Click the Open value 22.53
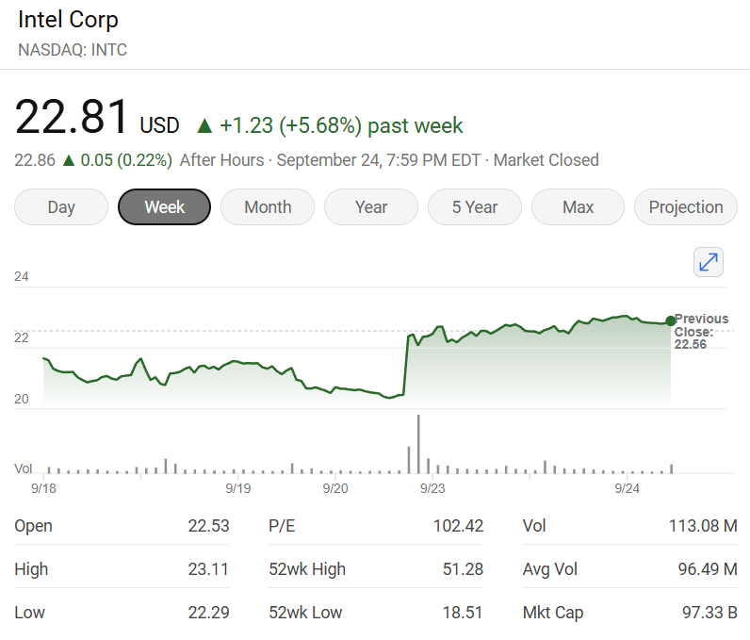The image size is (750, 640). (x=208, y=526)
